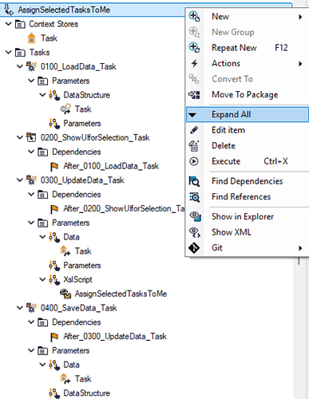Viewport: 309px width, 399px height.
Task: Collapse the 0400_SaveData_Task node
Action: point(20,308)
